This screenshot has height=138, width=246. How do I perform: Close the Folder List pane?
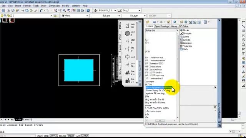pyautogui.click(x=177, y=30)
